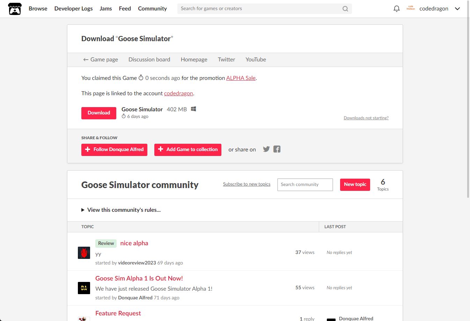The height and width of the screenshot is (321, 470).
Task: Click the 402 MB file size
Action: (177, 109)
